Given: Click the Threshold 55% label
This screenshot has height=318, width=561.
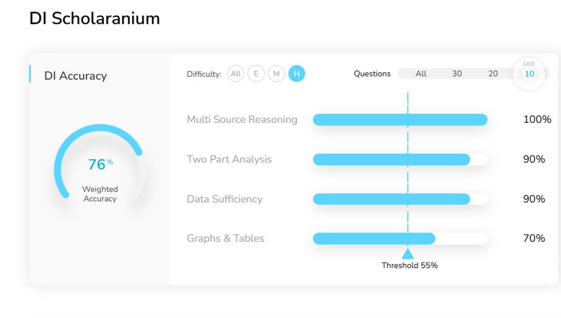Looking at the screenshot, I should (x=409, y=265).
